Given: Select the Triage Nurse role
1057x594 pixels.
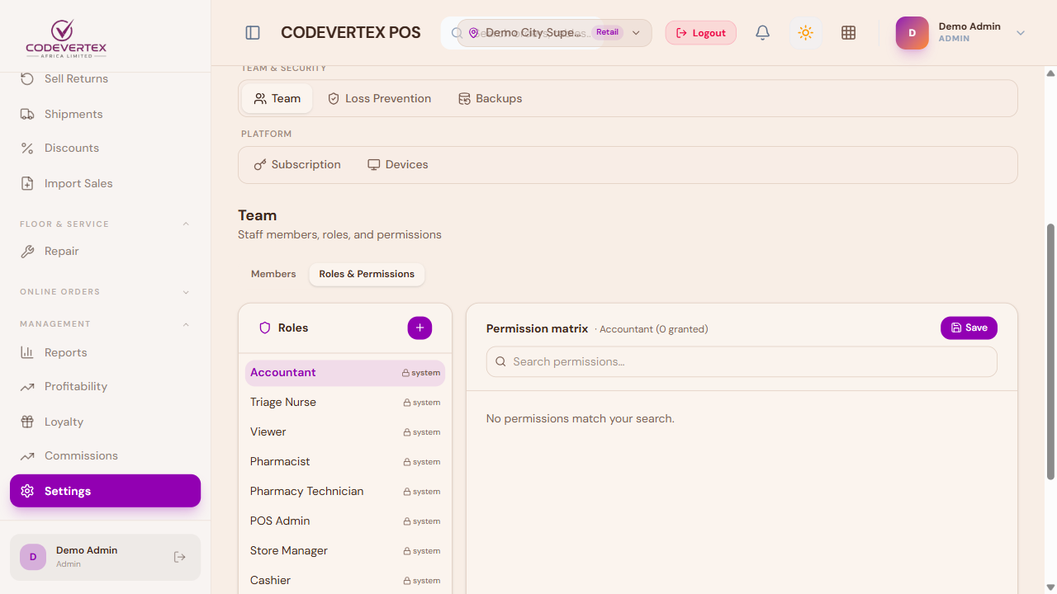Looking at the screenshot, I should pyautogui.click(x=345, y=403).
